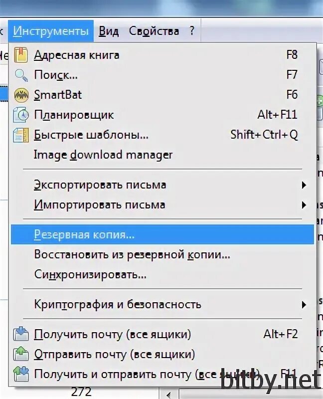Image resolution: width=323 pixels, height=399 pixels.
Task: Expand the Импортировать письма submenu arrow
Action: (x=304, y=205)
